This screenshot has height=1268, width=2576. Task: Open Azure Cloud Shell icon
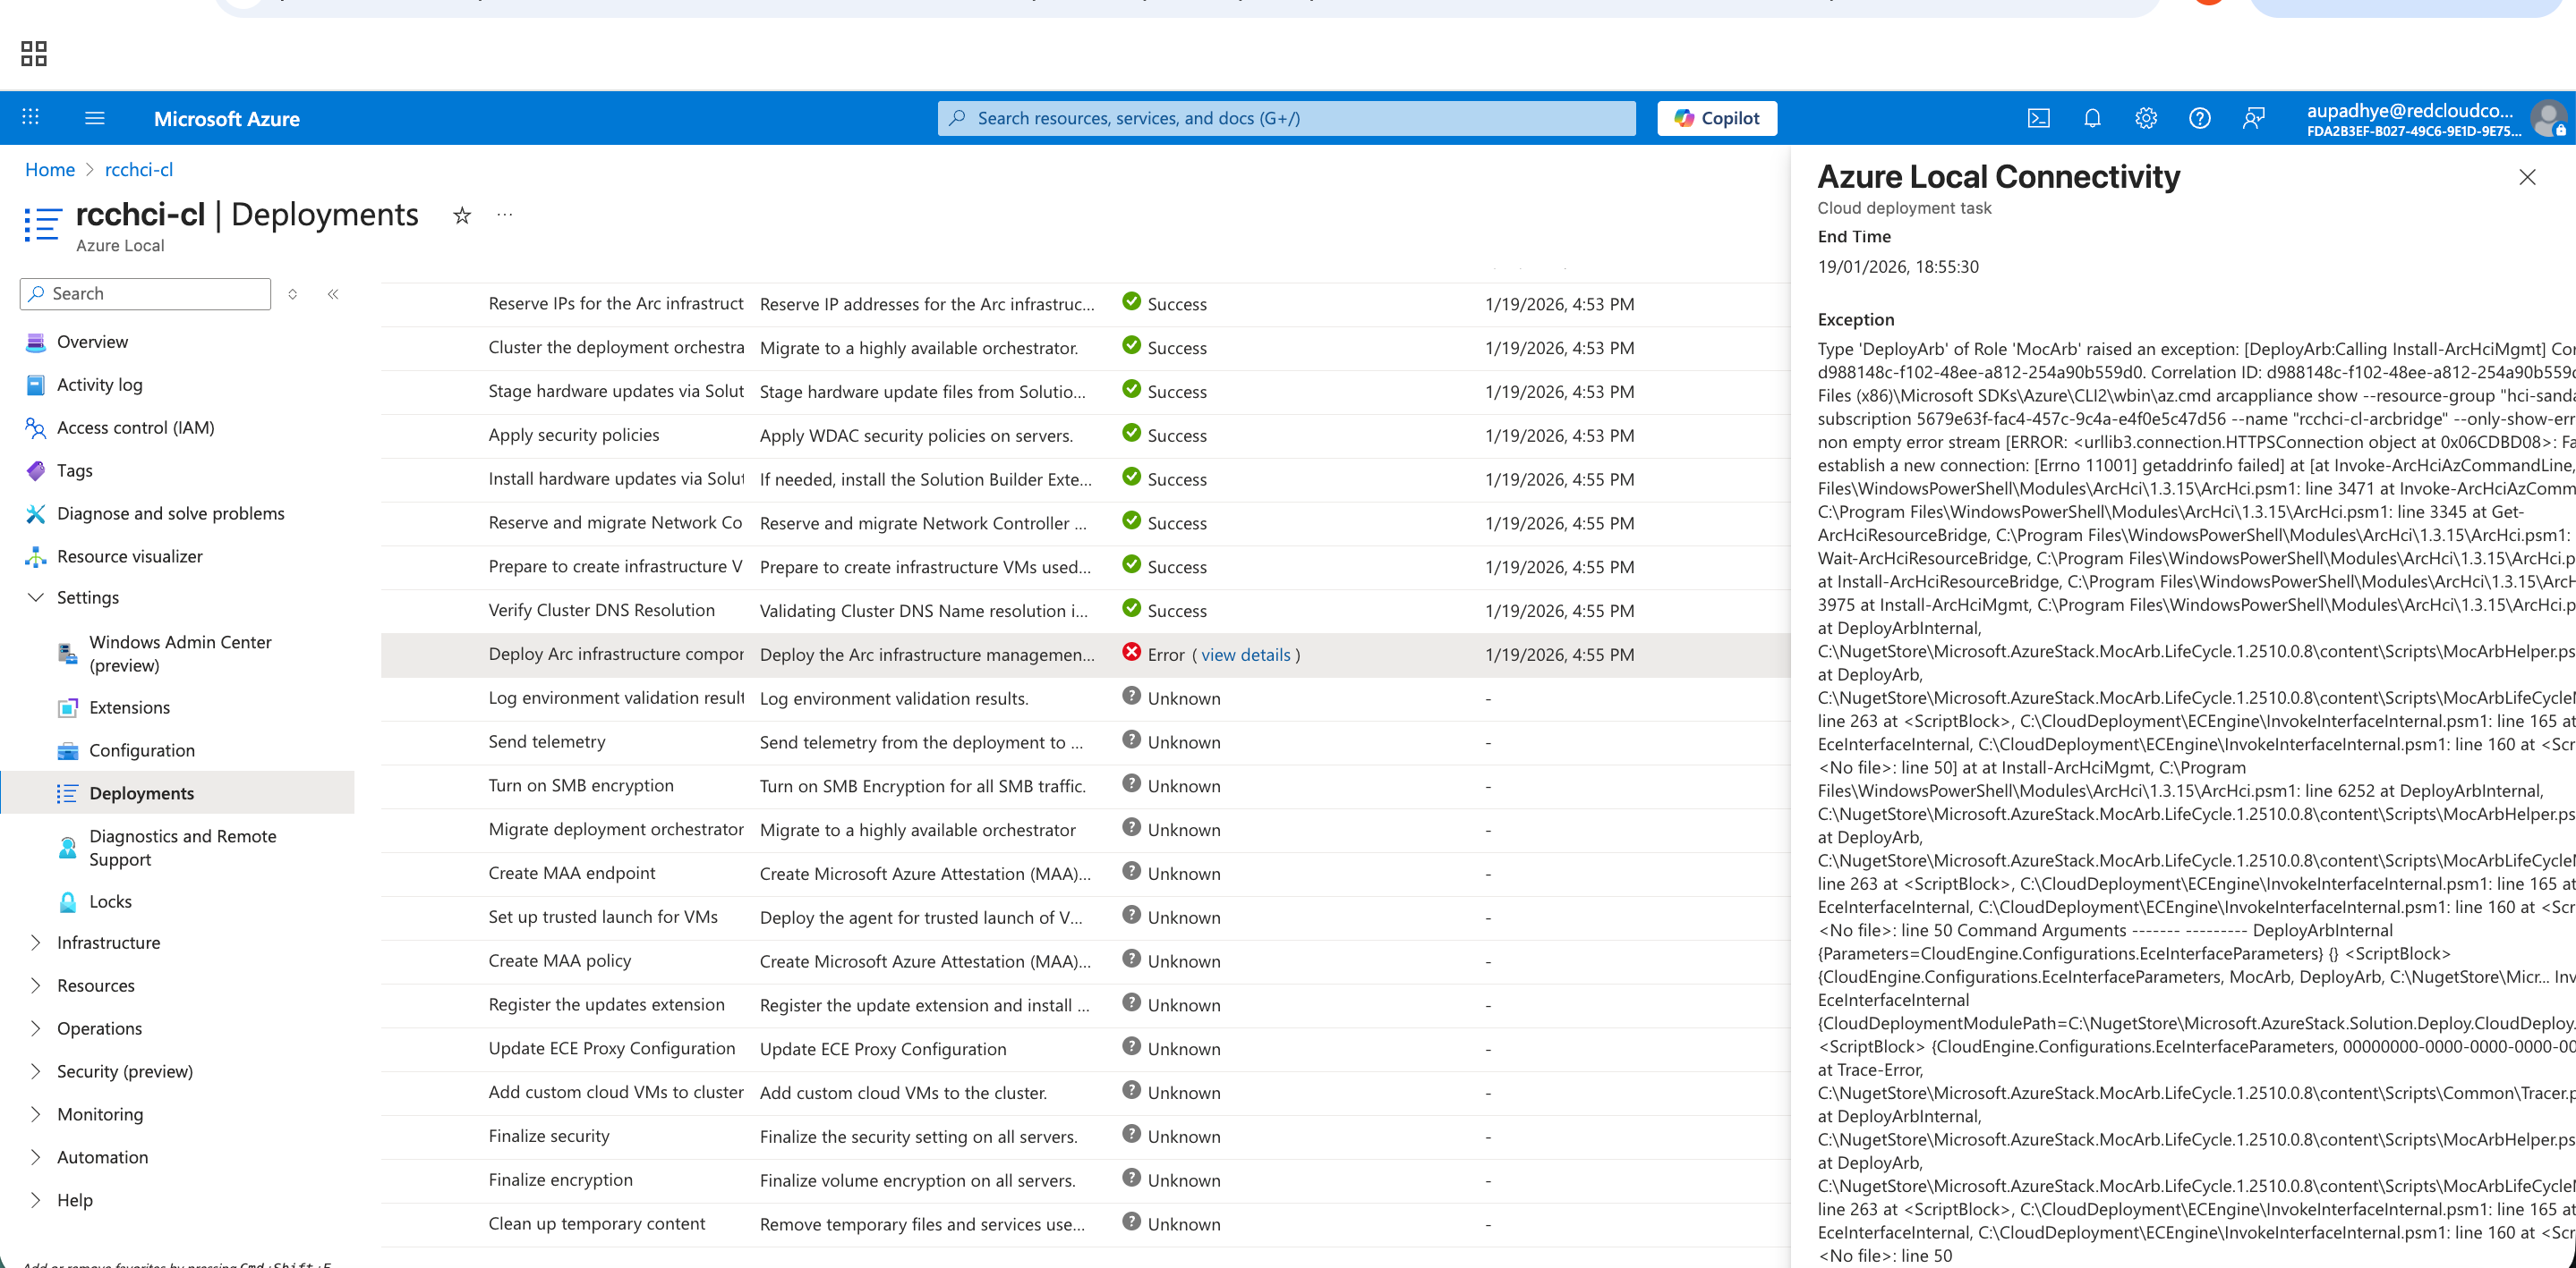click(x=2038, y=118)
